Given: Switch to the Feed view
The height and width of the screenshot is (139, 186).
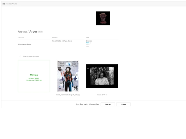Looking at the screenshot, I should [87, 47].
